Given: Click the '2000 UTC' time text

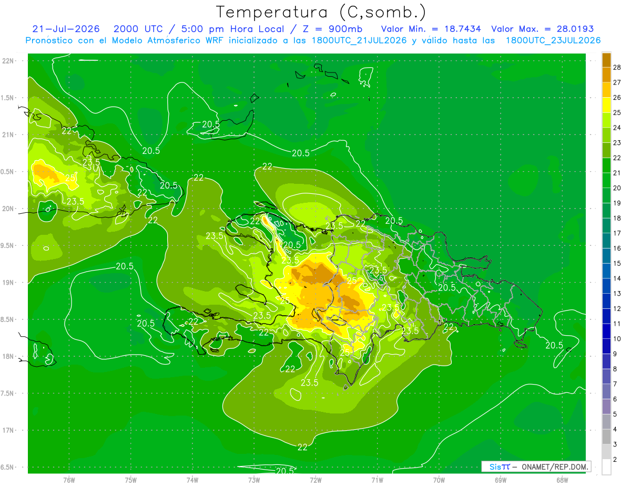Looking at the screenshot, I should (x=138, y=29).
